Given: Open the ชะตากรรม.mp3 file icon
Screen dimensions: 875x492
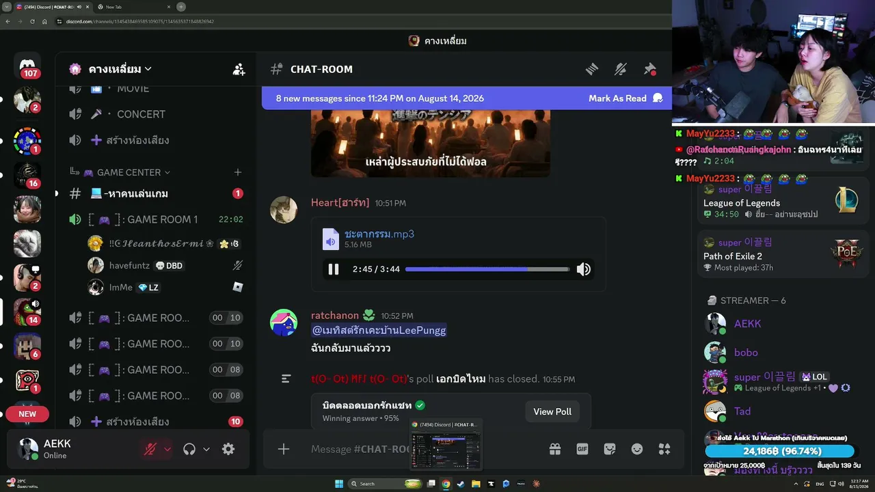Looking at the screenshot, I should coord(331,239).
